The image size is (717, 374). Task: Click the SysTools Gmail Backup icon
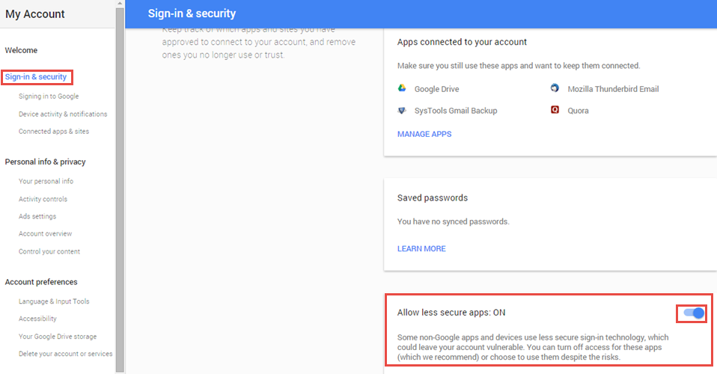(402, 111)
